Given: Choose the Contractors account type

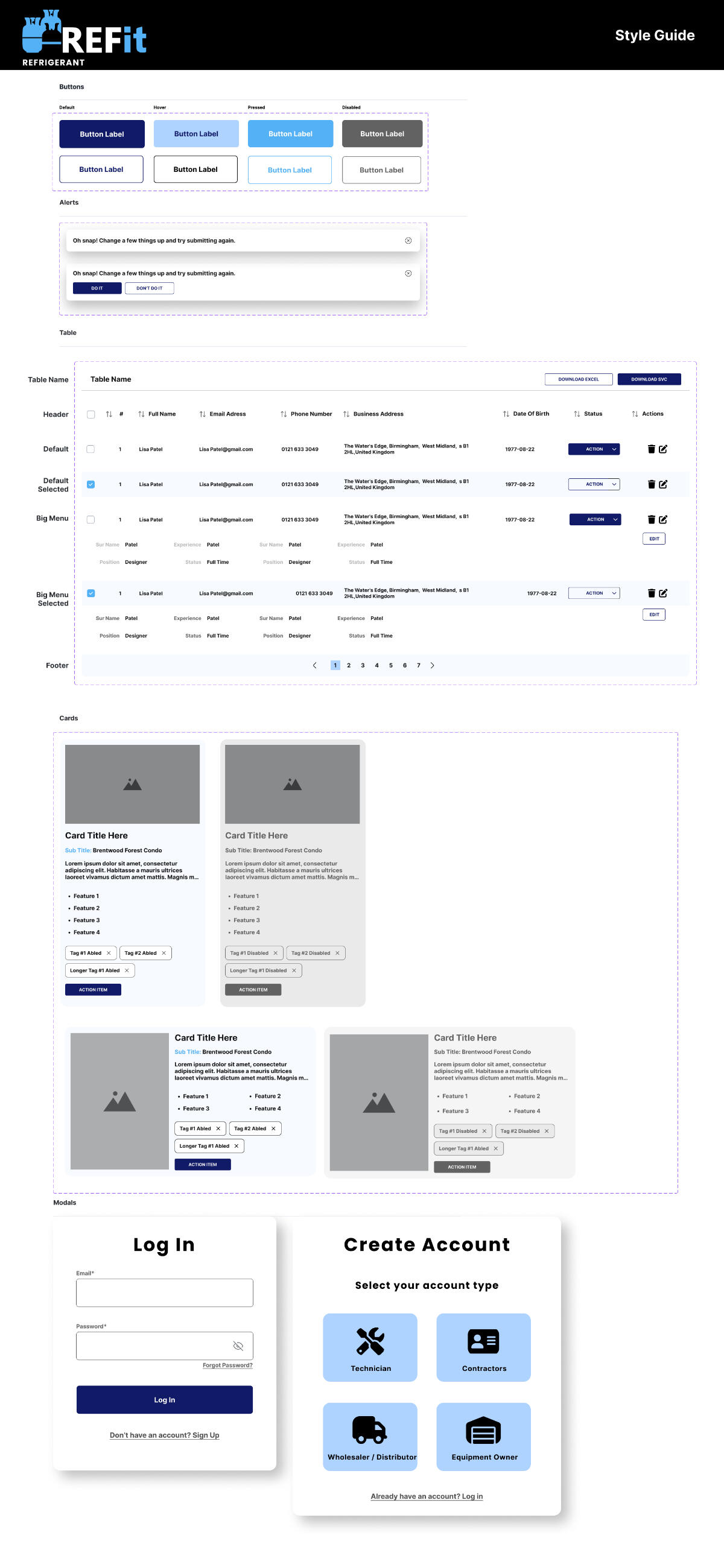Looking at the screenshot, I should tap(483, 1347).
